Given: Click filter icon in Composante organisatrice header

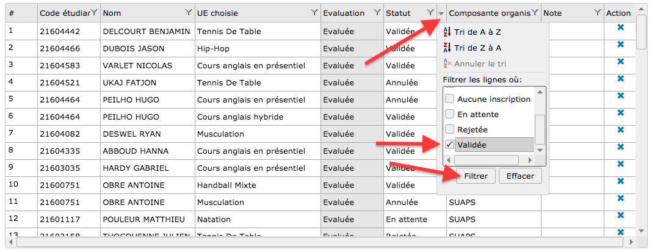Looking at the screenshot, I should click(x=535, y=12).
